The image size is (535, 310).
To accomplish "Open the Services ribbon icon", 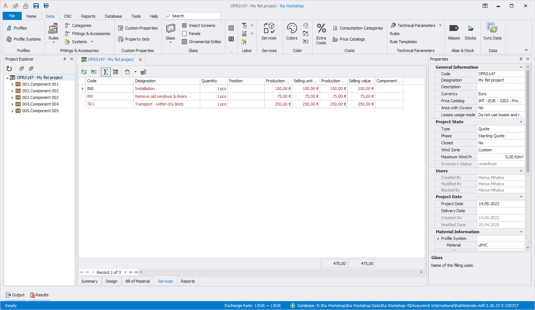I will coord(269,31).
